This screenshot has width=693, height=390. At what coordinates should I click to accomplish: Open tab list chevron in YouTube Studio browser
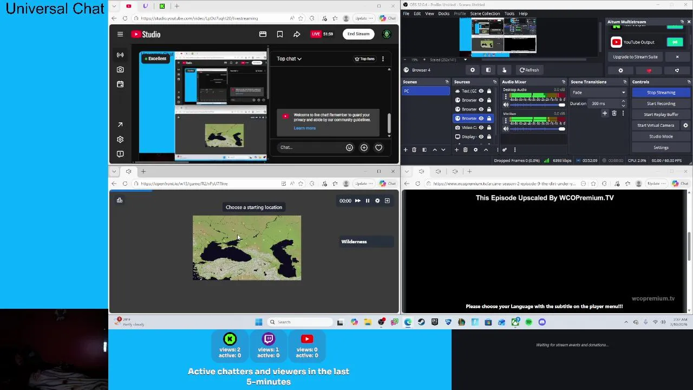[x=114, y=6]
